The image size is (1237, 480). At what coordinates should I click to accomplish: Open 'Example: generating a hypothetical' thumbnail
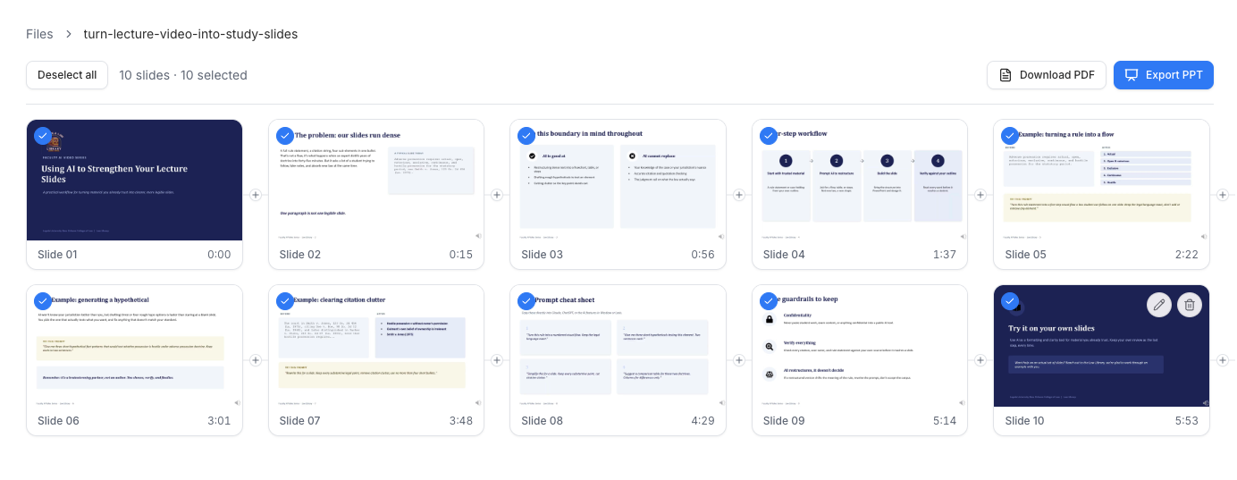coord(134,346)
